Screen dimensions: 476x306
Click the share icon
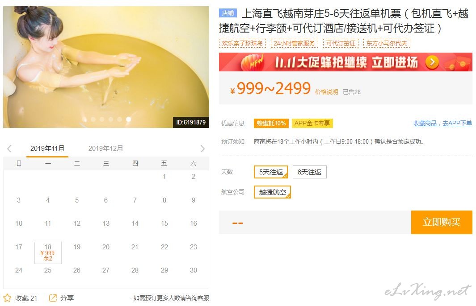pos(53,298)
